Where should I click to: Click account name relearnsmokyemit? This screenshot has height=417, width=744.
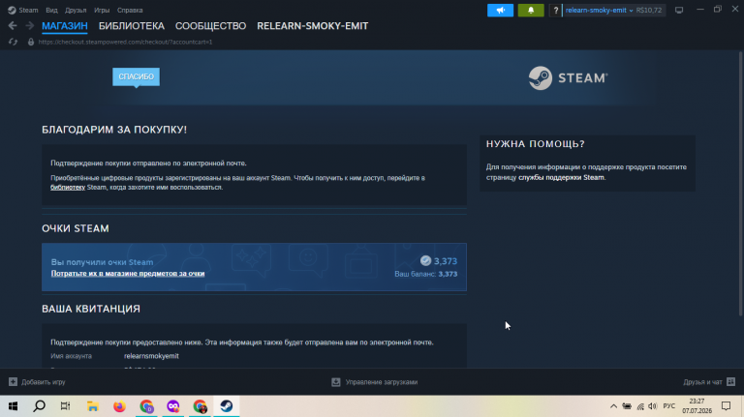(x=151, y=356)
